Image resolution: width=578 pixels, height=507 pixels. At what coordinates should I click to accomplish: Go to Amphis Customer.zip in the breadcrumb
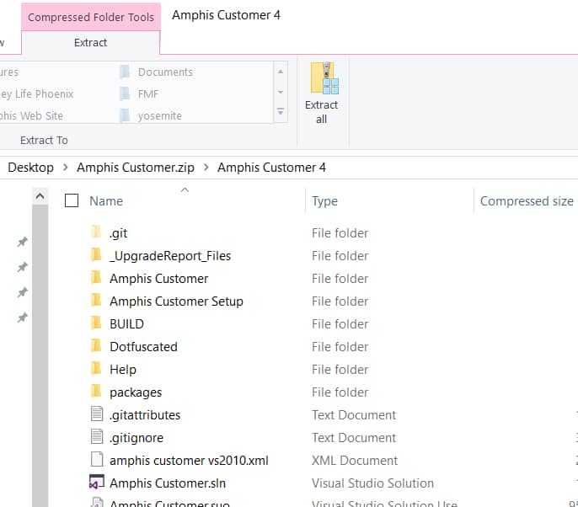[136, 168]
